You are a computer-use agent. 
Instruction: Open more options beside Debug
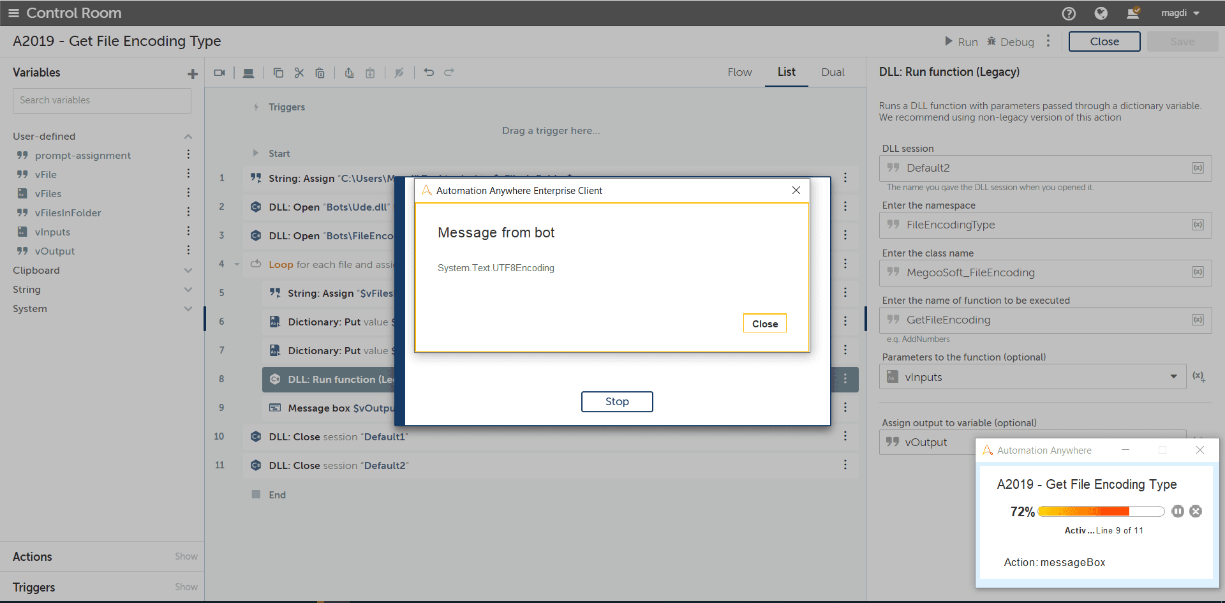point(1048,41)
